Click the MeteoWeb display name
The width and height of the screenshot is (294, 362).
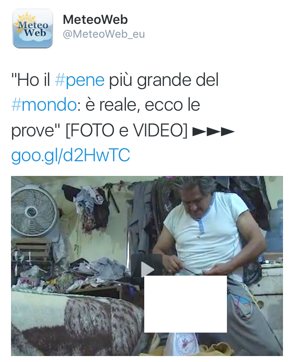[x=95, y=19]
